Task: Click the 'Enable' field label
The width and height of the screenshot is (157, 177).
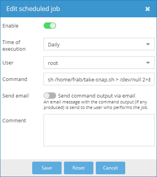Action: tap(11, 26)
